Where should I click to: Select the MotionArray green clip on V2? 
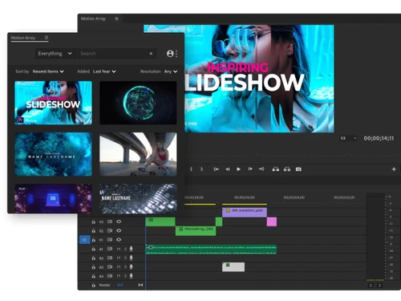click(196, 231)
